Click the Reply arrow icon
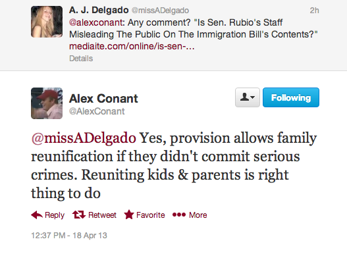Screen dimensions: 347x258 (x=37, y=215)
